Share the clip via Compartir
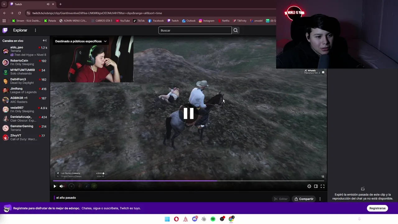The height and width of the screenshot is (224, 398). click(x=304, y=199)
